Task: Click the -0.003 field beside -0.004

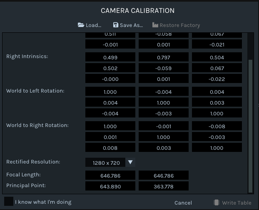Action: [x=164, y=113]
